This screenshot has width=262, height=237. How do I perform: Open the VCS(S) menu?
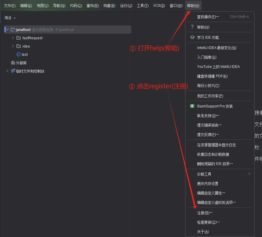(x=159, y=6)
